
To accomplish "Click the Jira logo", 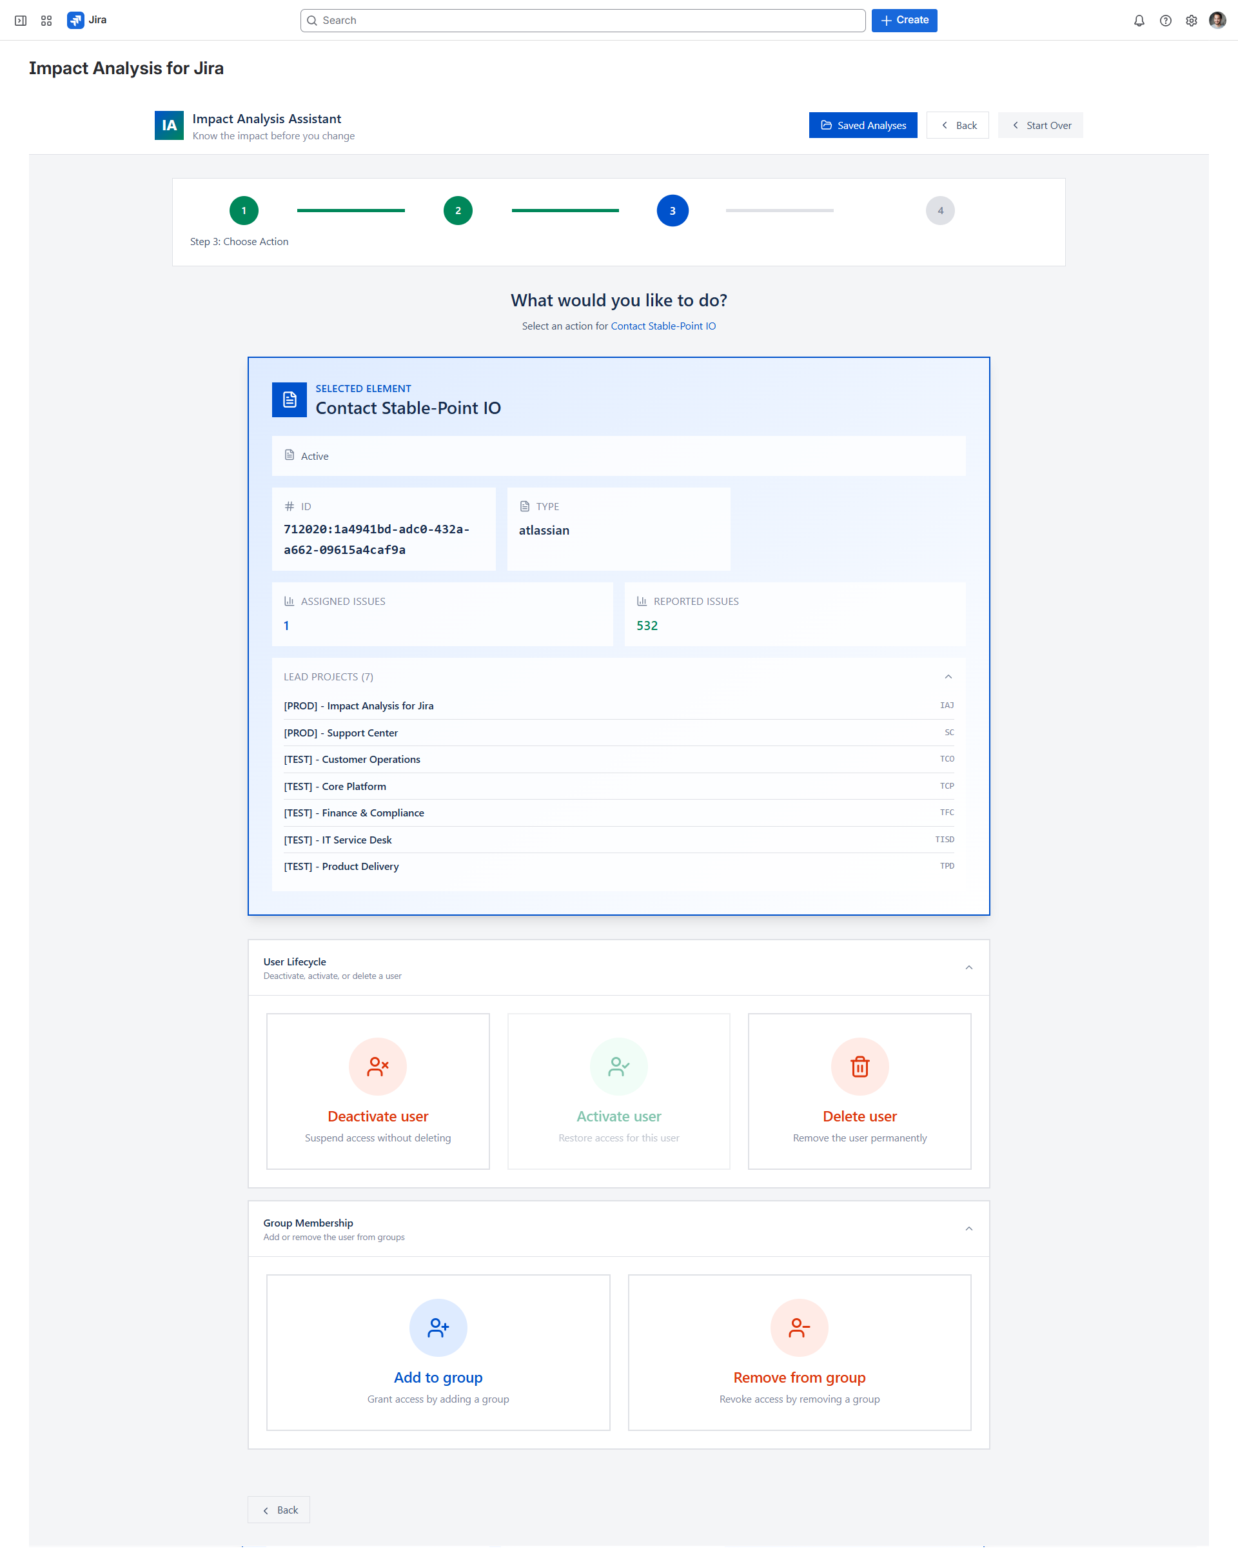I will coord(87,20).
